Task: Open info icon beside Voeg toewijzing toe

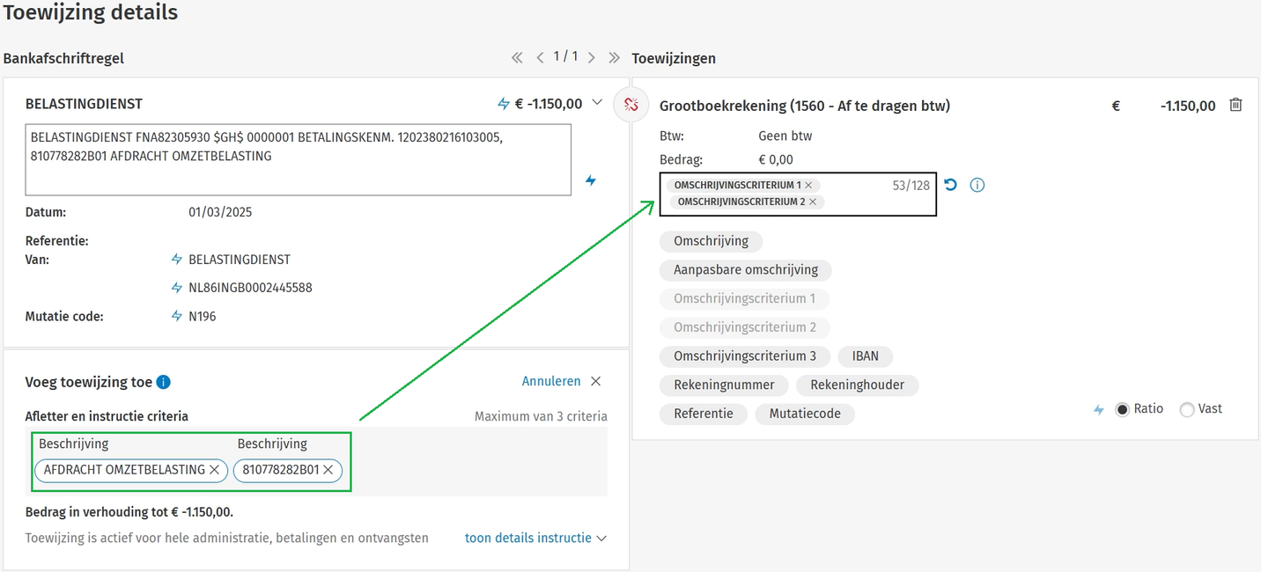Action: [163, 382]
